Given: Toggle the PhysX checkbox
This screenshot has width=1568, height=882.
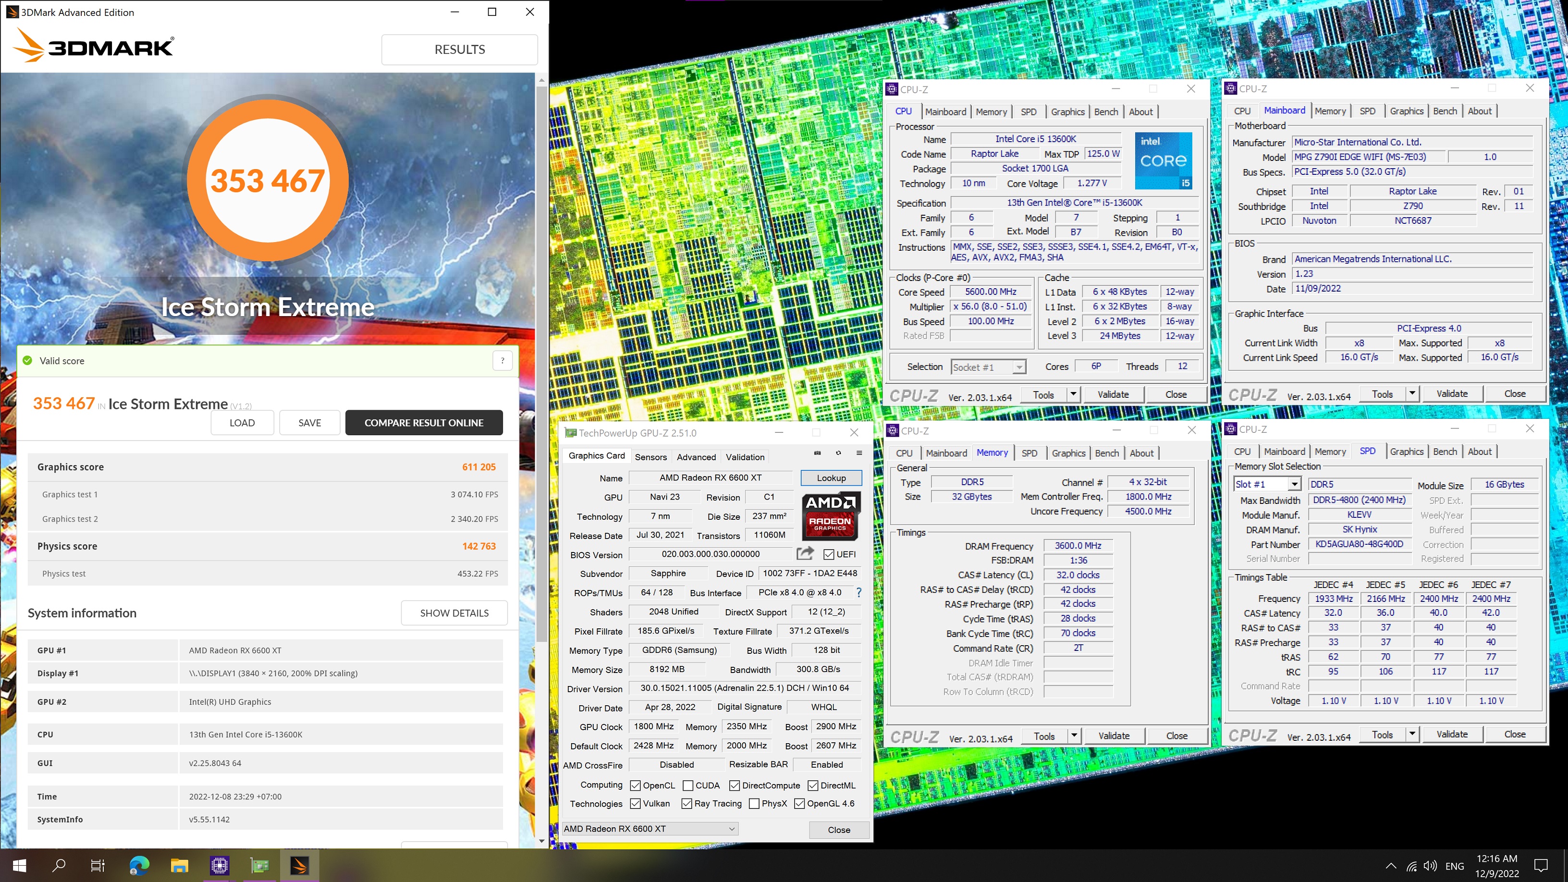Looking at the screenshot, I should (754, 804).
